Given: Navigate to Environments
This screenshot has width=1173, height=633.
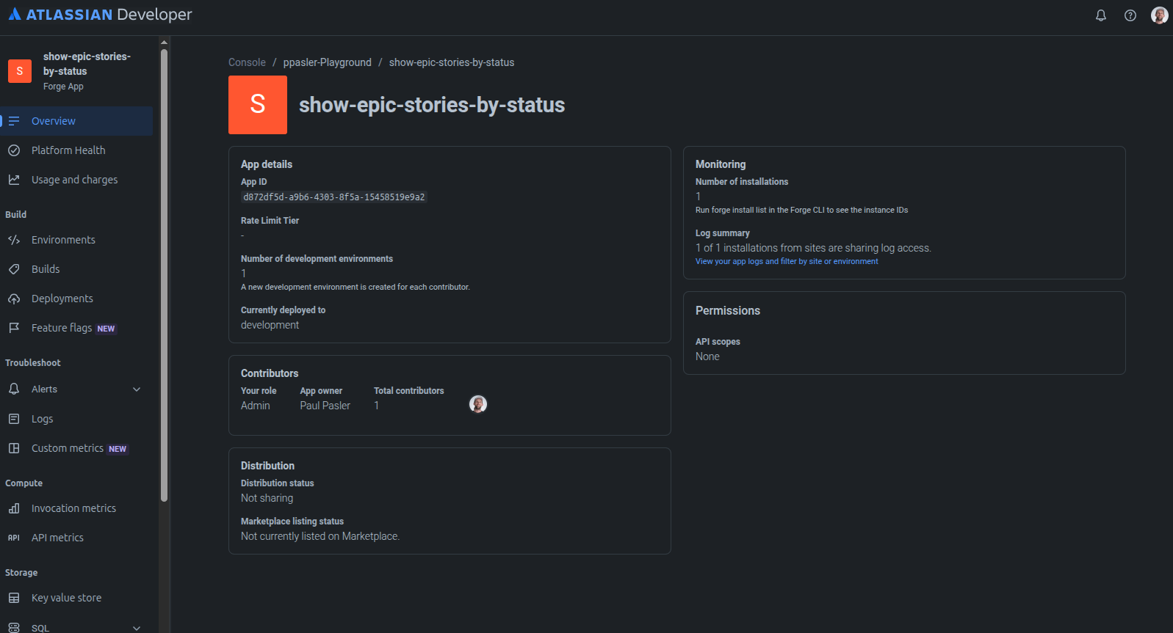Looking at the screenshot, I should pos(76,240).
